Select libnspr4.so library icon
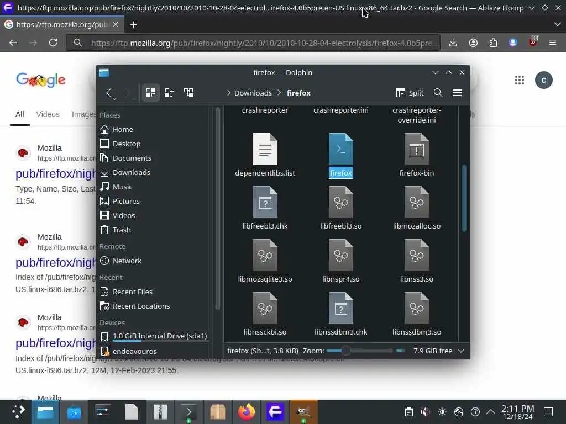This screenshot has height=424, width=566. tap(340, 255)
